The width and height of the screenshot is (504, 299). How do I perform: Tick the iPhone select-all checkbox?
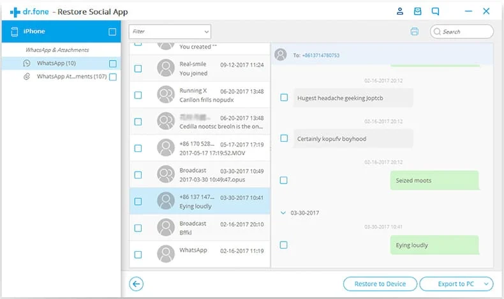tap(112, 31)
